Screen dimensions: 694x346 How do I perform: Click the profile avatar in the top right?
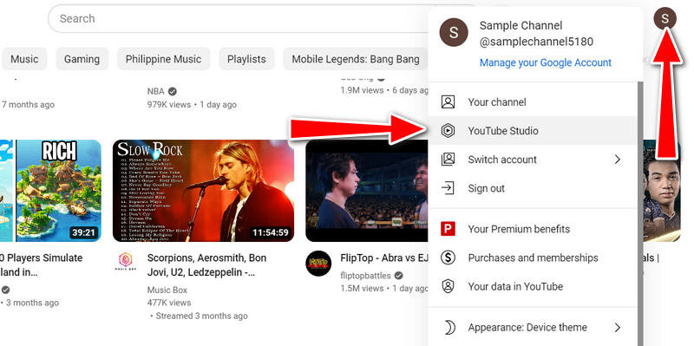[665, 18]
